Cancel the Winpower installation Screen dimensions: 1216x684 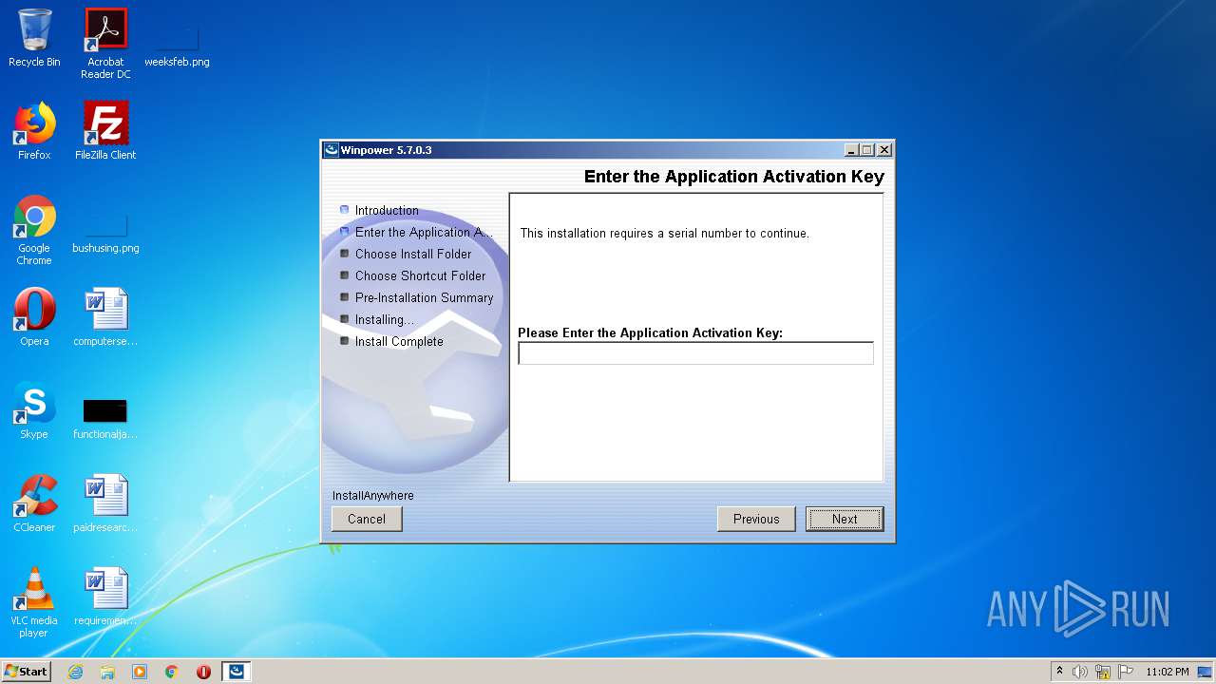[367, 519]
